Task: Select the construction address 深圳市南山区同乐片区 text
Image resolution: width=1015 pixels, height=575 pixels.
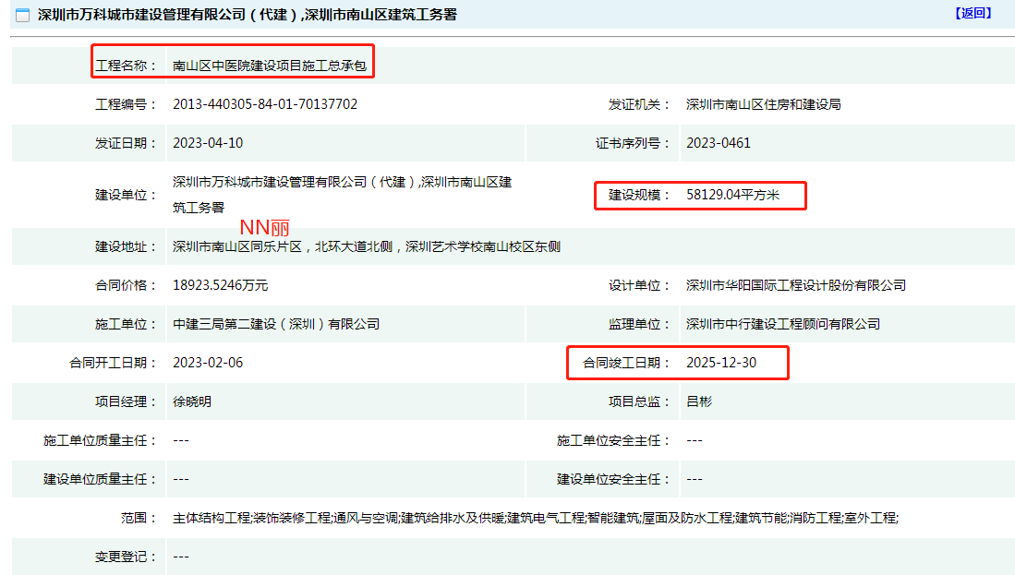Action: click(366, 246)
